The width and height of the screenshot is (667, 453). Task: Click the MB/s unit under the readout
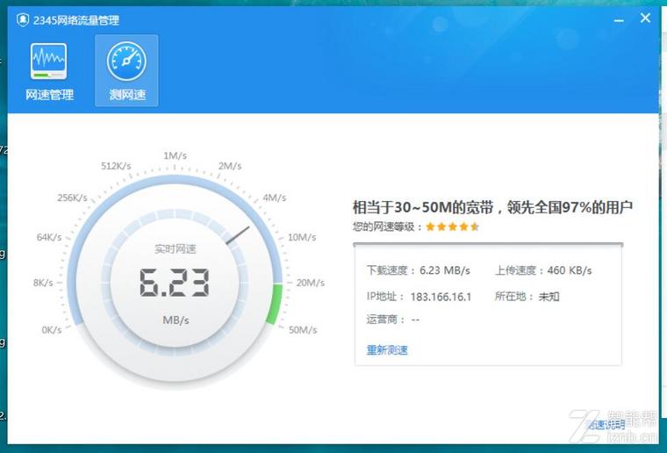pyautogui.click(x=176, y=320)
